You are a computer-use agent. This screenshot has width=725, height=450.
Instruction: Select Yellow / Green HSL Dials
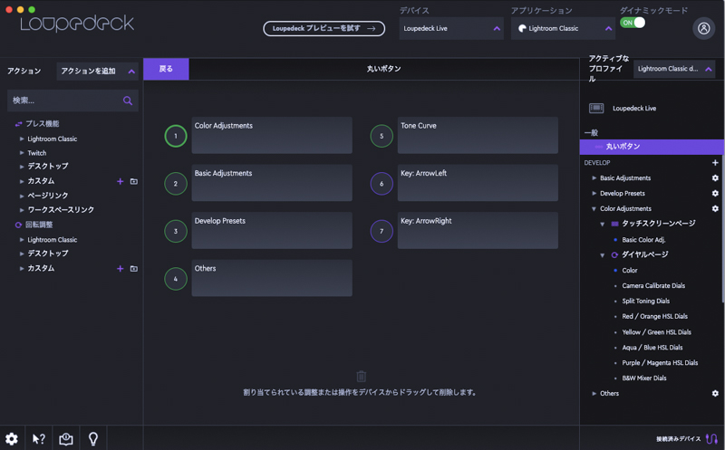pos(656,332)
